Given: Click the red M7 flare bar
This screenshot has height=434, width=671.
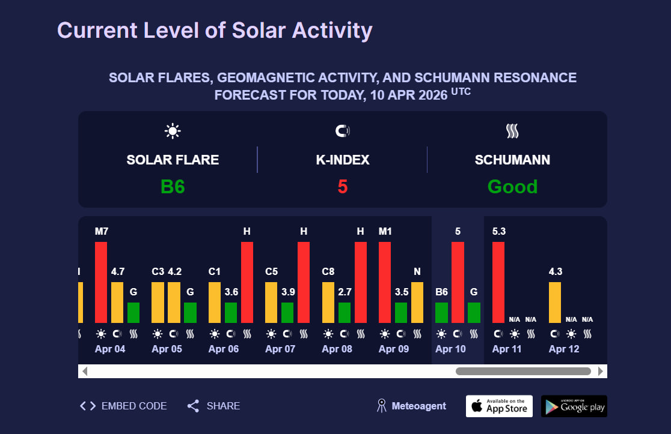Looking at the screenshot, I should 101,282.
